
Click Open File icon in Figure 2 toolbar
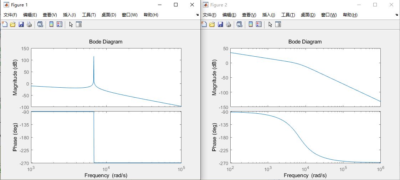tap(212, 25)
